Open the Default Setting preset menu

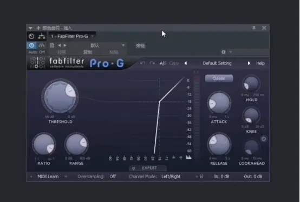click(217, 63)
